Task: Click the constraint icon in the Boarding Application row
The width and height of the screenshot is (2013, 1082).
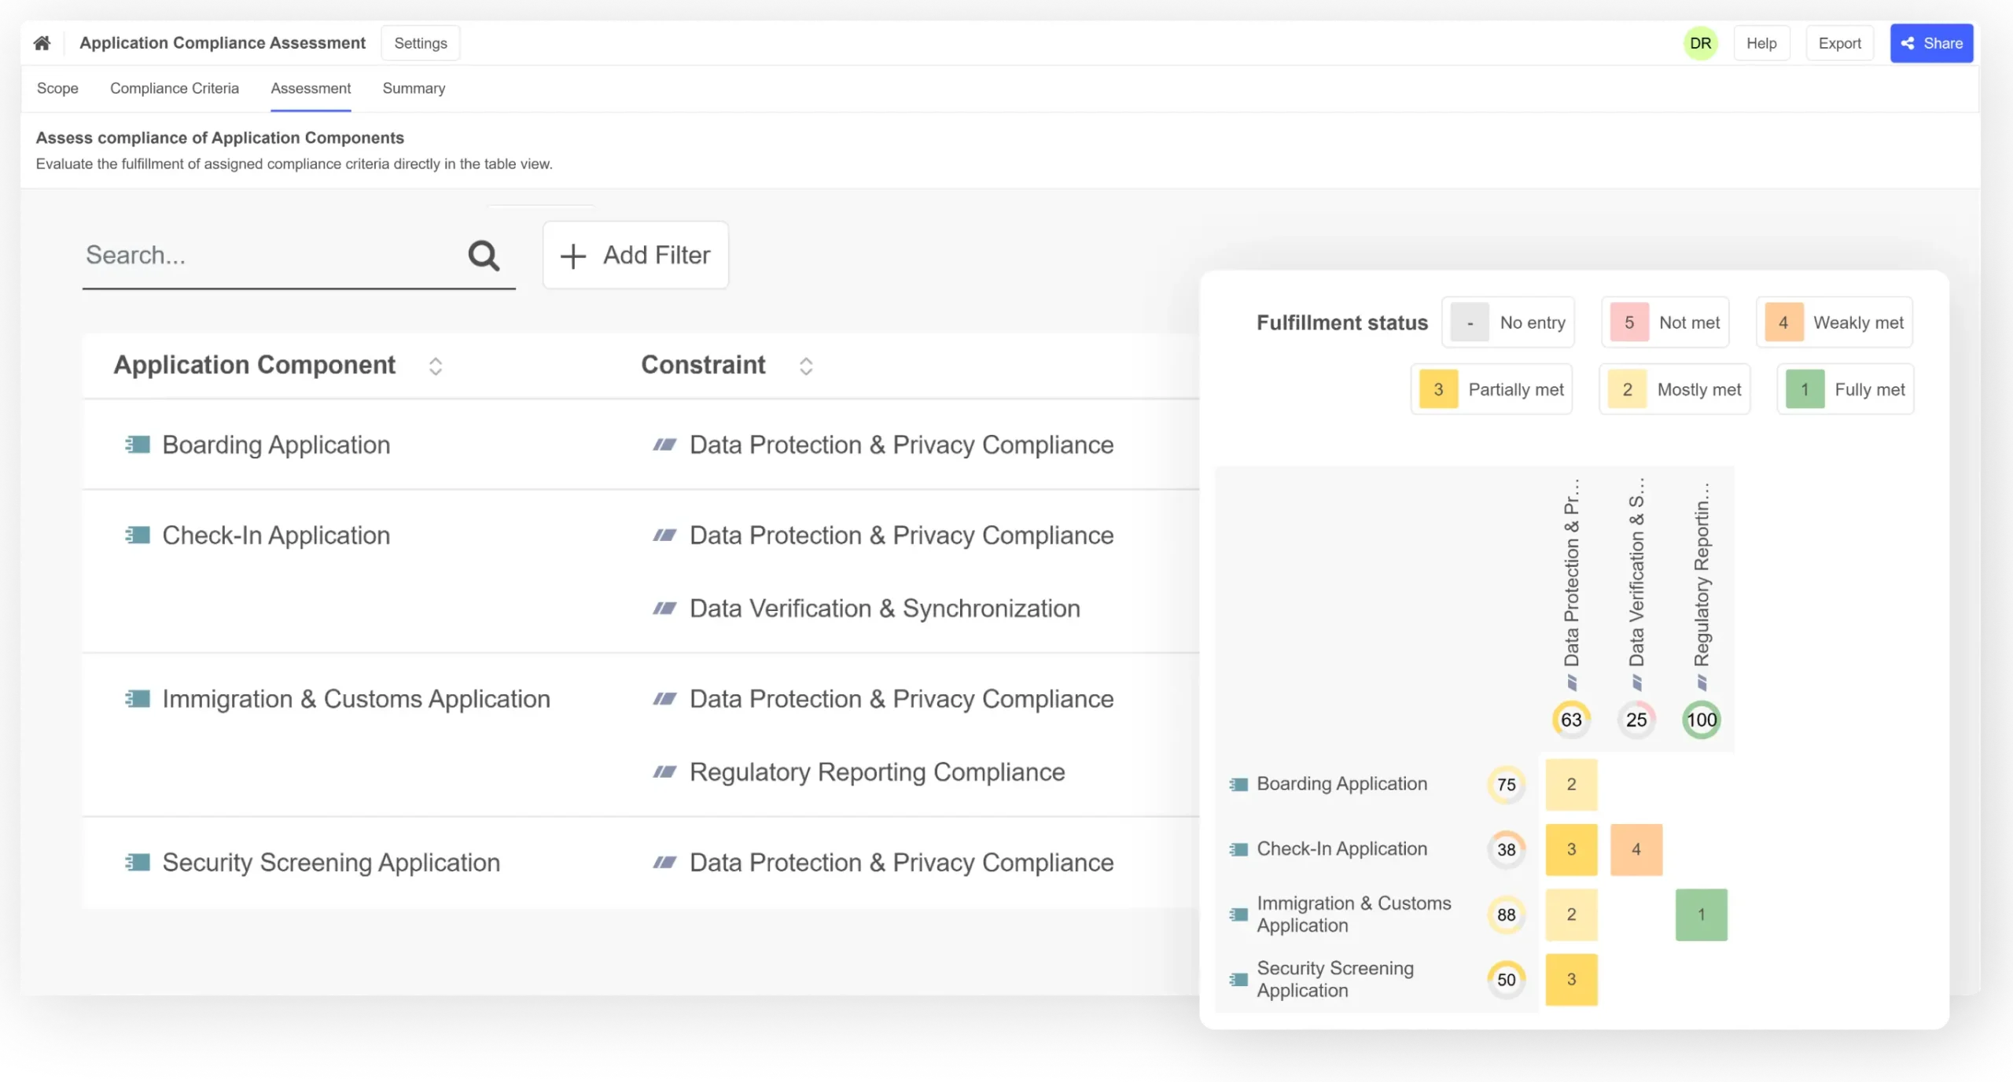Action: 664,445
